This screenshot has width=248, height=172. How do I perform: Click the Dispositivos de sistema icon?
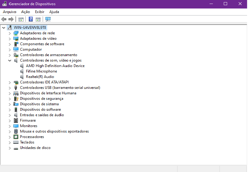point(16,104)
